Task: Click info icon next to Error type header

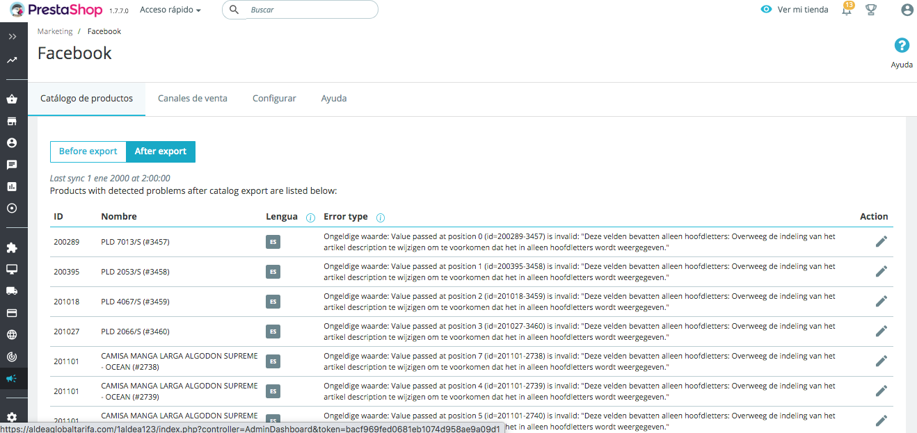Action: click(381, 218)
